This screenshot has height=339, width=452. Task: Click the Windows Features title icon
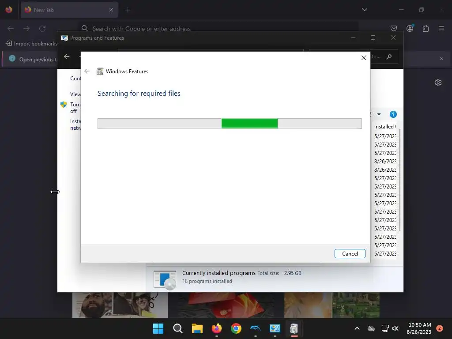tap(100, 71)
